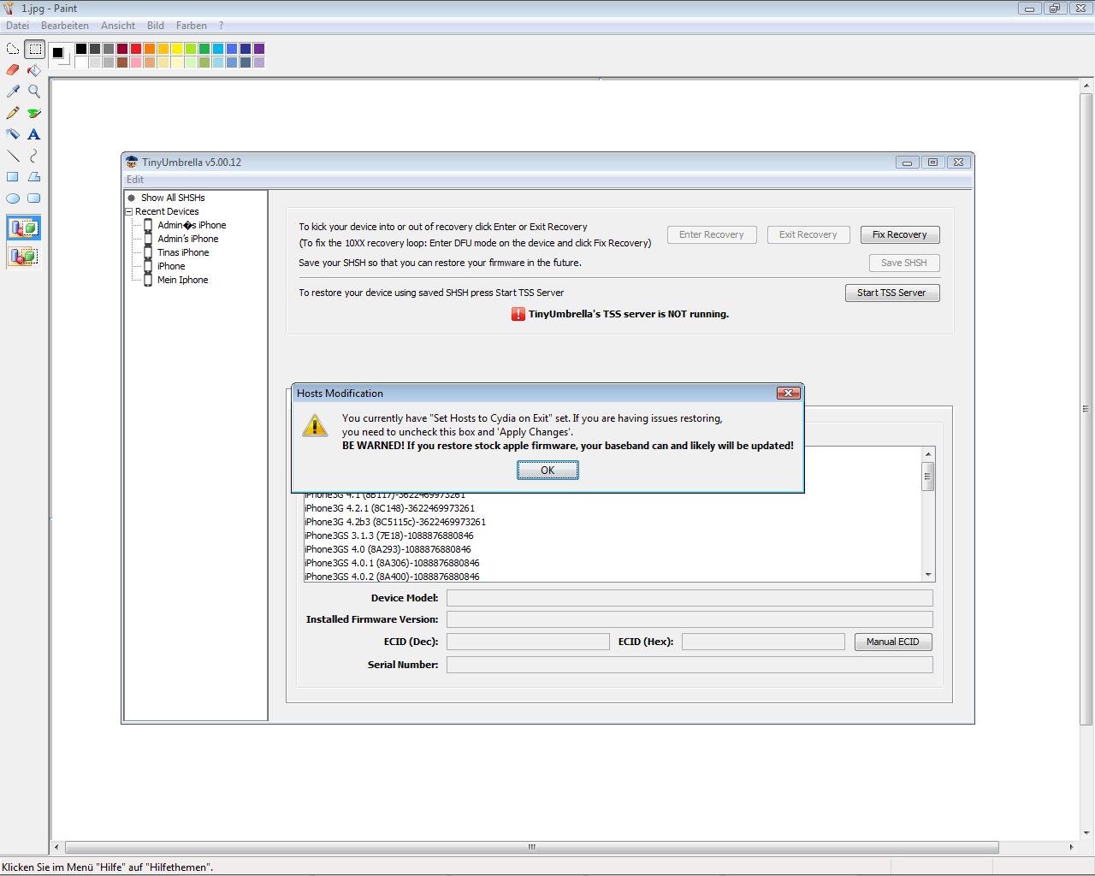Open the Datei menu
The width and height of the screenshot is (1095, 876).
(17, 26)
